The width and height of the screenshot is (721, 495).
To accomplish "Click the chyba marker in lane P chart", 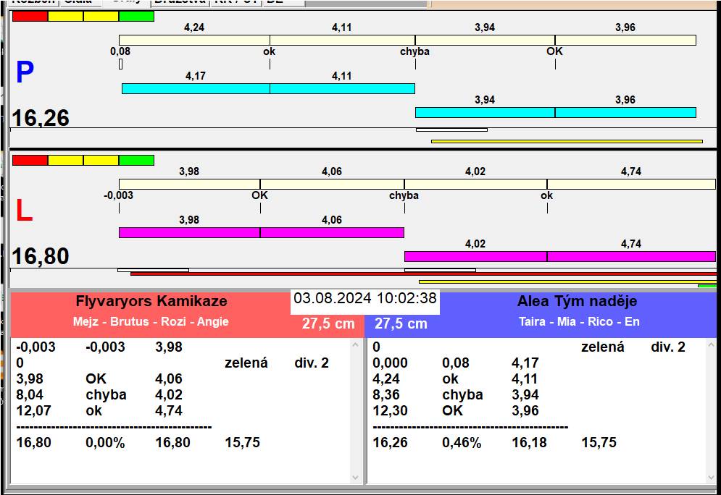I will pos(414,51).
